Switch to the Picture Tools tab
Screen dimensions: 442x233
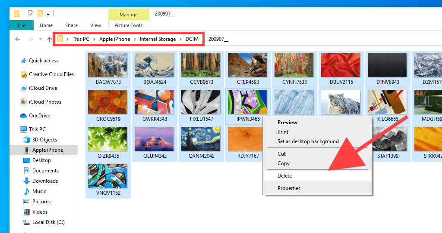coord(128,25)
